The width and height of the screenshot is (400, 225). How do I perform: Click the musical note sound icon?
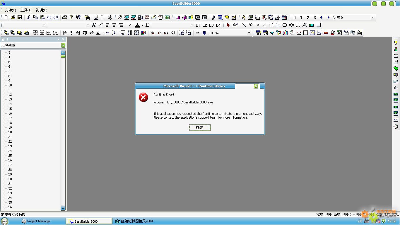(x=213, y=18)
